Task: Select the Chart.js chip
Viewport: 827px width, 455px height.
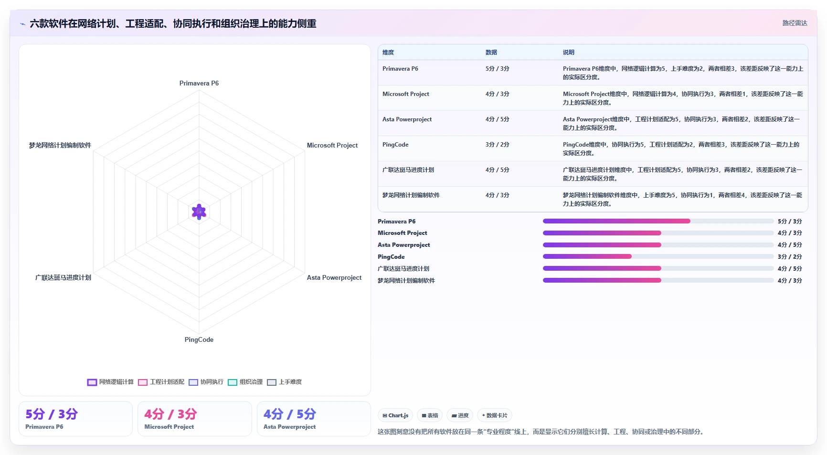Action: [x=395, y=415]
